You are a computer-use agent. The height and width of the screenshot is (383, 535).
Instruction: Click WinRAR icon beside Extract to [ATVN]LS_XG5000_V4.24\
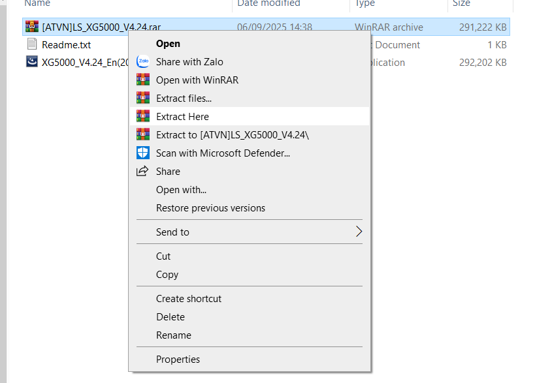(143, 134)
